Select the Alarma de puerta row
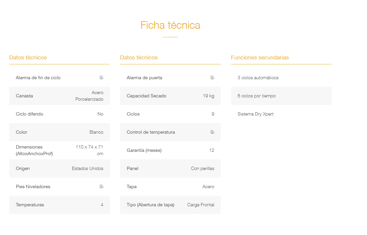 170,78
